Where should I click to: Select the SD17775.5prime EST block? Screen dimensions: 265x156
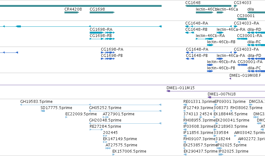[43, 111]
